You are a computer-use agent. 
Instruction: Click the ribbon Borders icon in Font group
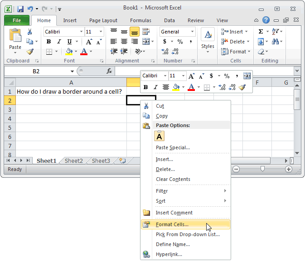[x=49, y=52]
